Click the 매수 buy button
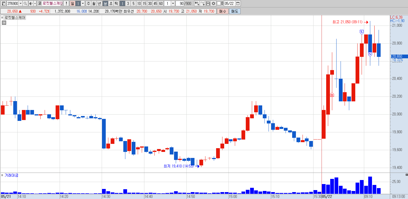 (223, 11)
